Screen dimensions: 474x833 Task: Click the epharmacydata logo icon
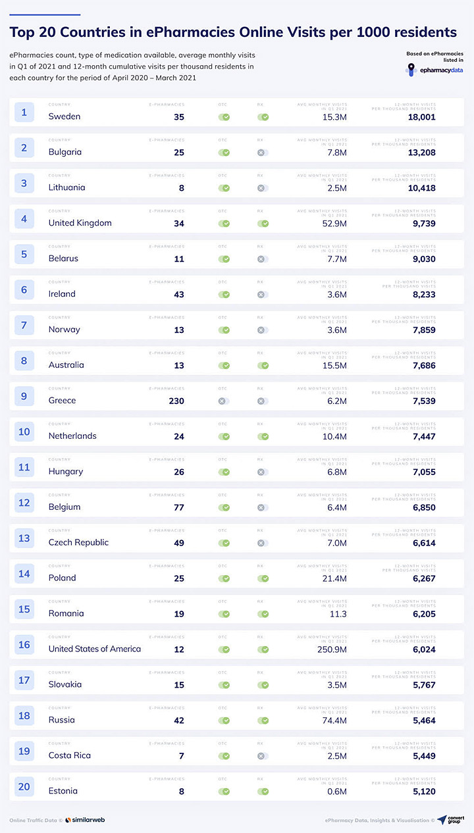(x=411, y=68)
